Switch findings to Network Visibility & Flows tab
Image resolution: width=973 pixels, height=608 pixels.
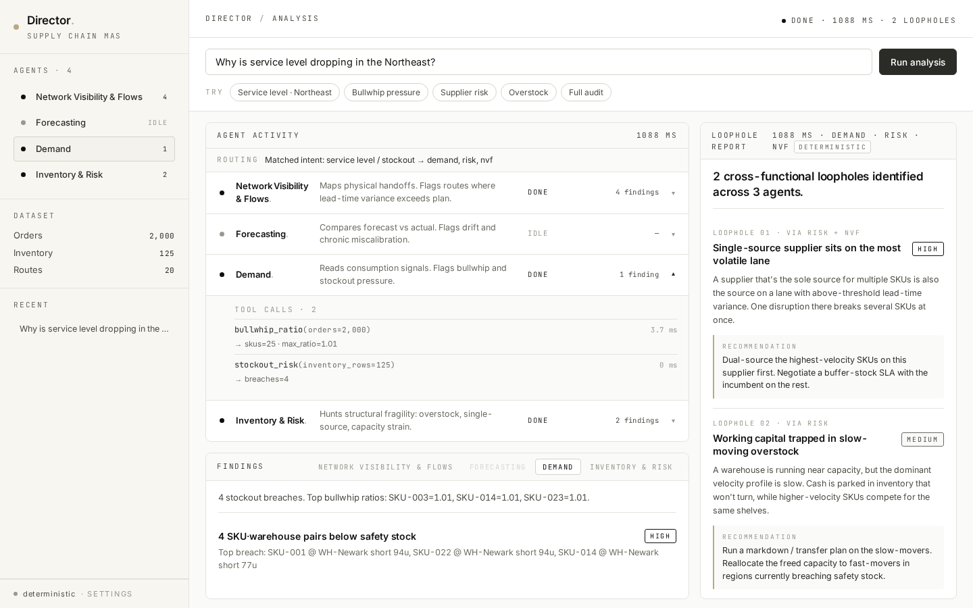click(x=386, y=467)
